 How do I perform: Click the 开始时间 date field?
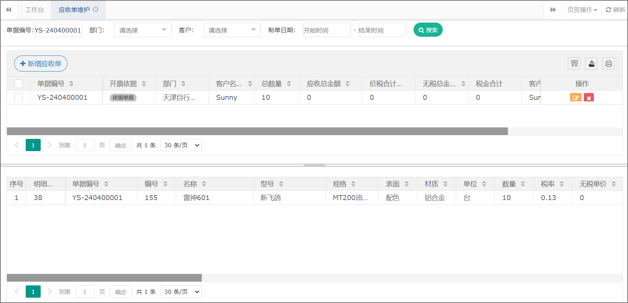326,30
